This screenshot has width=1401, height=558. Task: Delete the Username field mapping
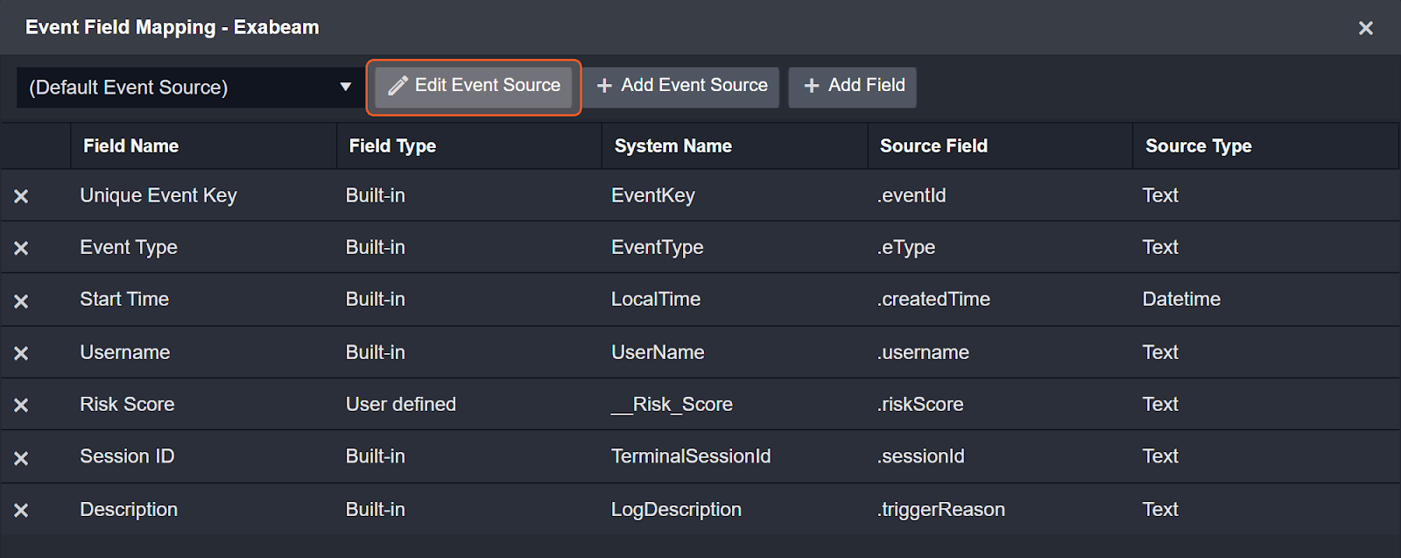(x=21, y=353)
